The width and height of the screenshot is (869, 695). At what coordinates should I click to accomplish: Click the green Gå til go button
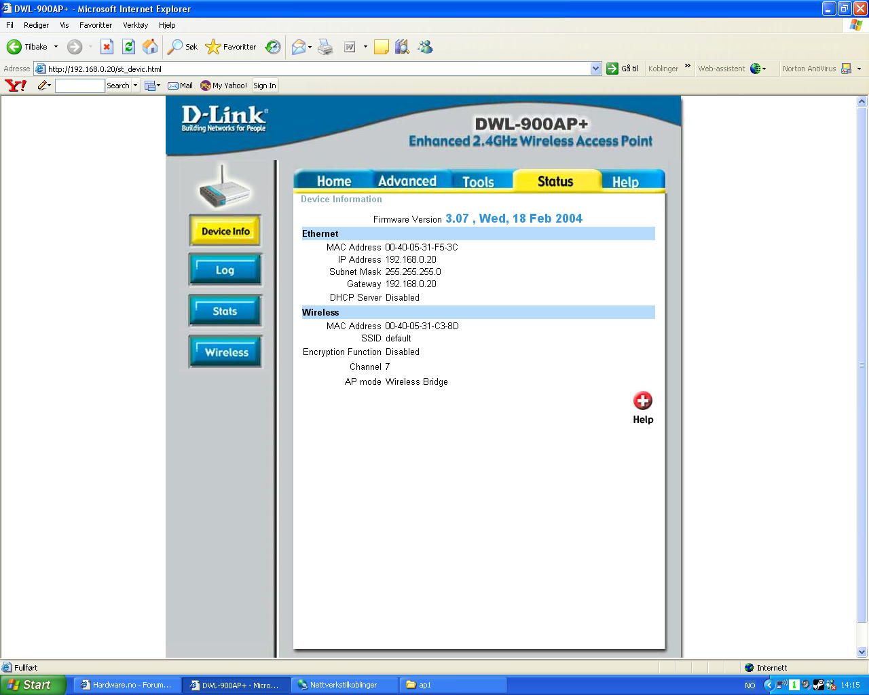coord(622,69)
